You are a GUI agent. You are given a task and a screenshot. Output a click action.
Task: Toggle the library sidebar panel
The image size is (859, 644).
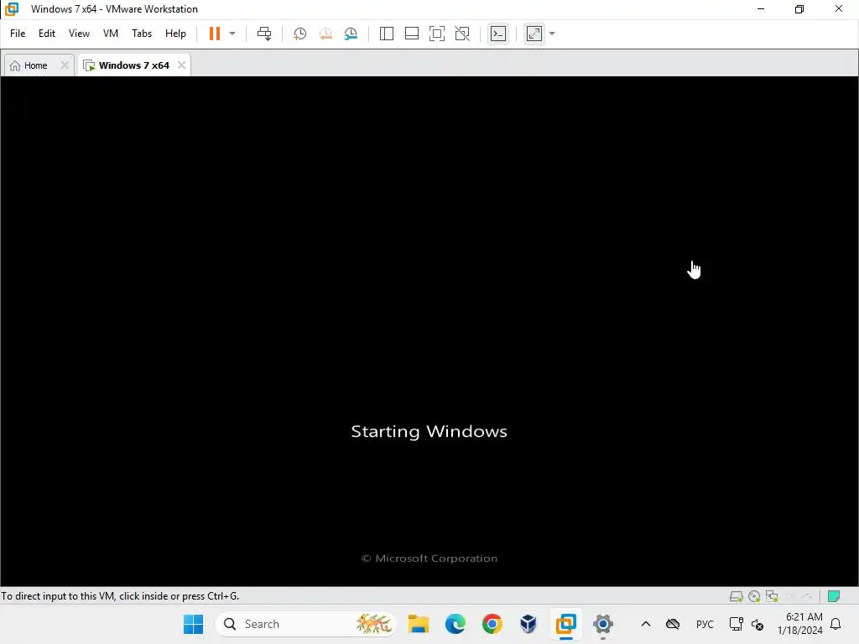386,34
